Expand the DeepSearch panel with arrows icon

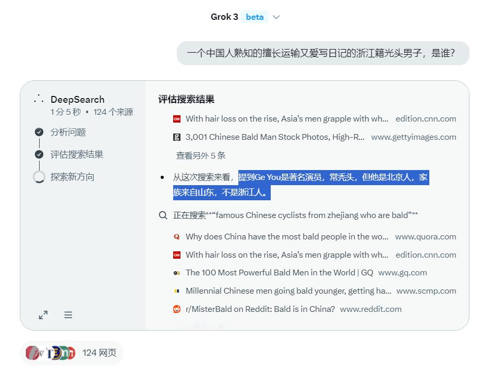(x=43, y=314)
